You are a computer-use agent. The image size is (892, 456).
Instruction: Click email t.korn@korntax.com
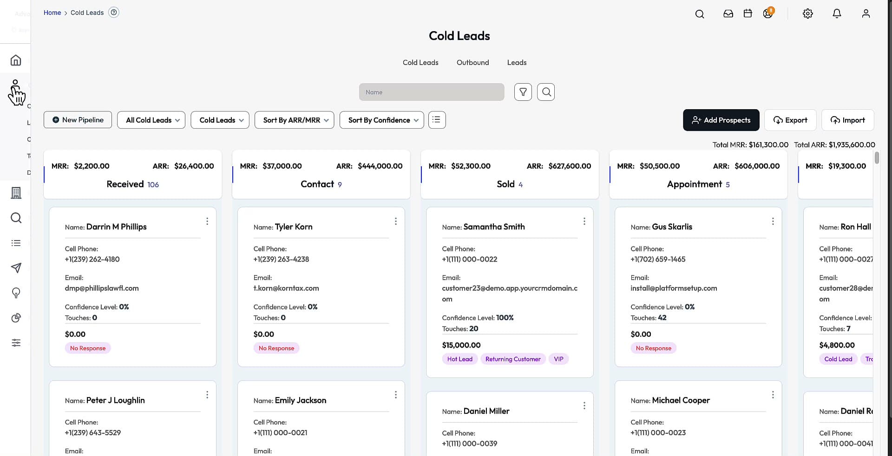[286, 288]
